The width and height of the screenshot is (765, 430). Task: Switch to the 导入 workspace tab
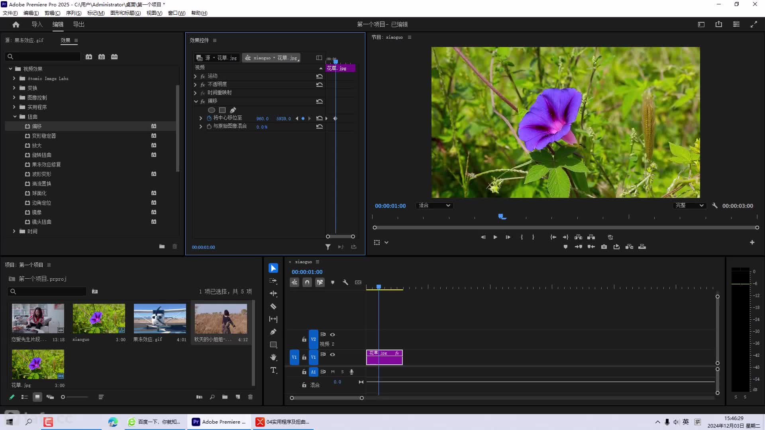37,25
